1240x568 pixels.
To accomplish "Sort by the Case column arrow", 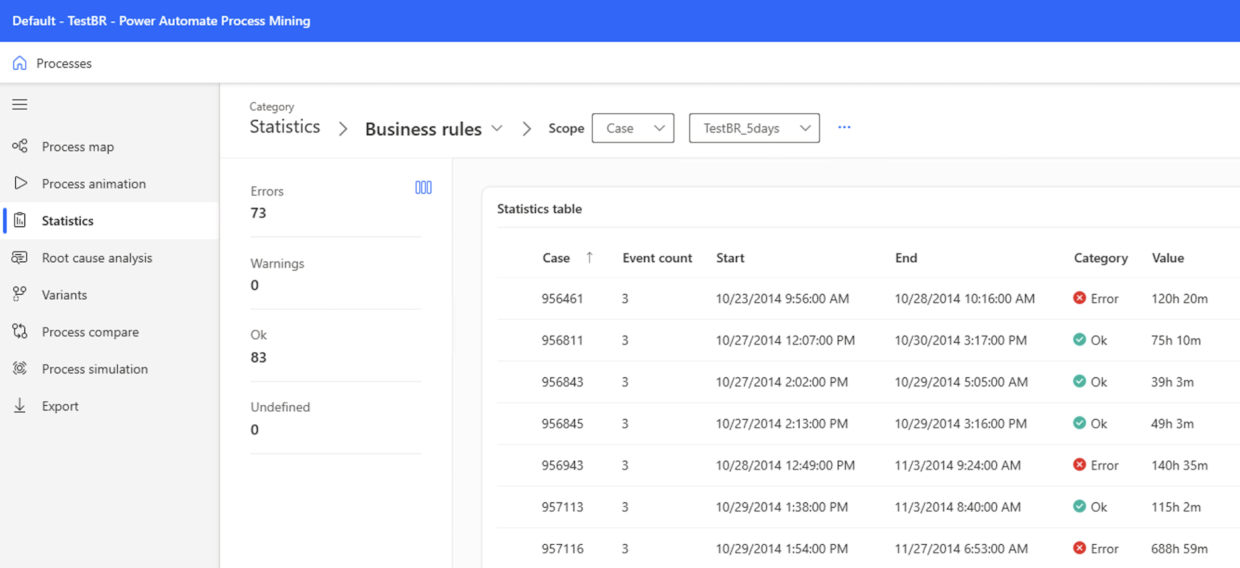I will (x=590, y=258).
